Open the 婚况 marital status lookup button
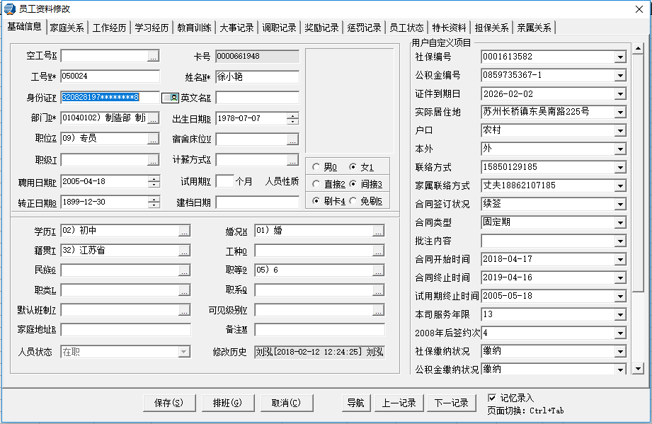 pos(378,231)
